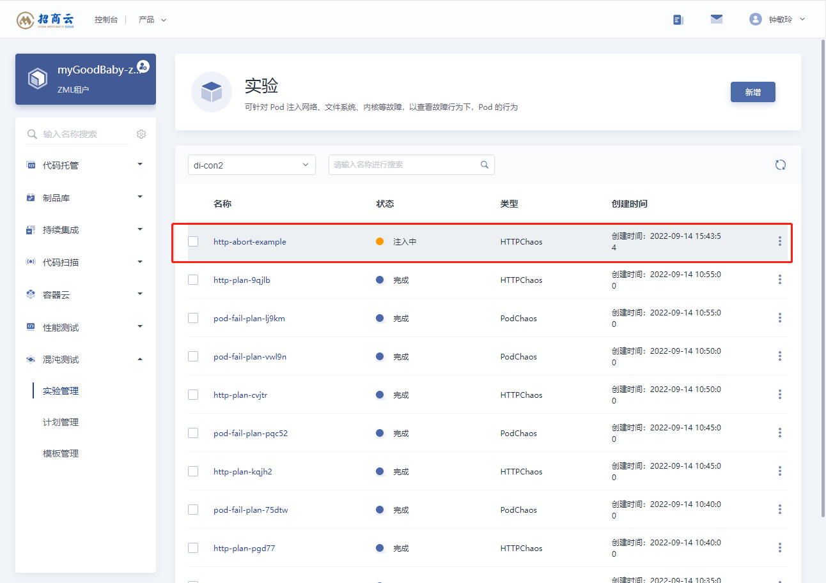Click the 代码托管 icon
Image resolution: width=826 pixels, height=583 pixels.
(31, 165)
